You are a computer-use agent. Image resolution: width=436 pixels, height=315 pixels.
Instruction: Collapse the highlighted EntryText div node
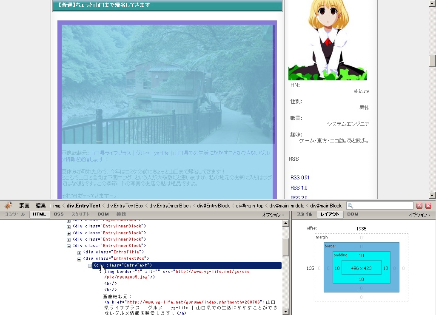(x=90, y=266)
